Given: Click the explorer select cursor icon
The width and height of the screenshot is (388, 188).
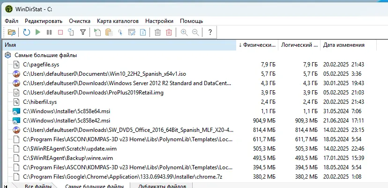Looking at the screenshot, I should 120,32.
